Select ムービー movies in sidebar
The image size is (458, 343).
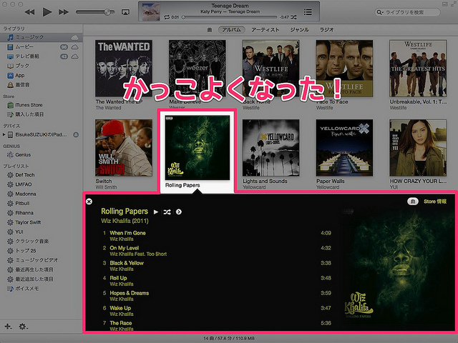coord(42,46)
